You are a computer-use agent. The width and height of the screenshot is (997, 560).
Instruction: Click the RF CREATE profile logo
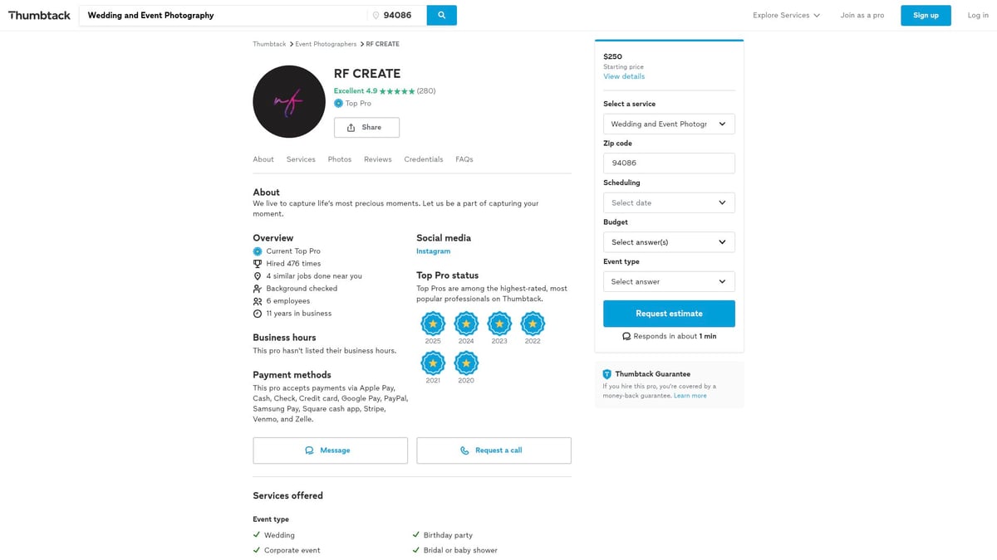tap(289, 102)
